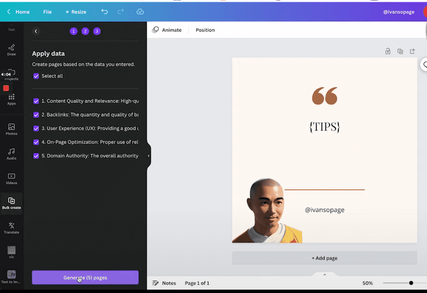
Task: Select the monk portrait image on canvas
Action: coord(267,210)
